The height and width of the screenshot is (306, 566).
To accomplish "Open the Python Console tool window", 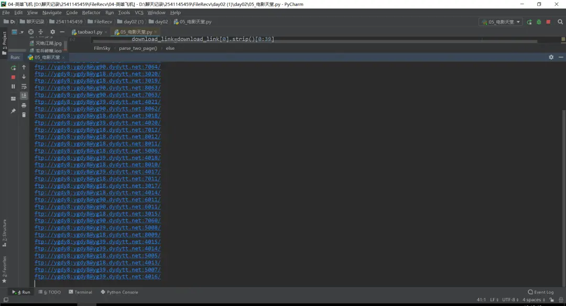I will [119, 292].
